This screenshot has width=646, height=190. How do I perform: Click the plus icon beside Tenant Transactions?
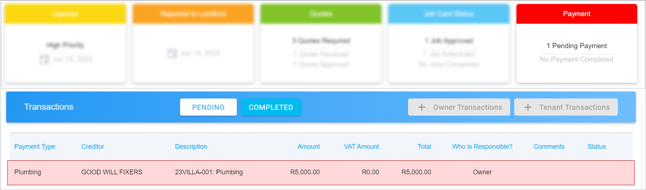528,107
